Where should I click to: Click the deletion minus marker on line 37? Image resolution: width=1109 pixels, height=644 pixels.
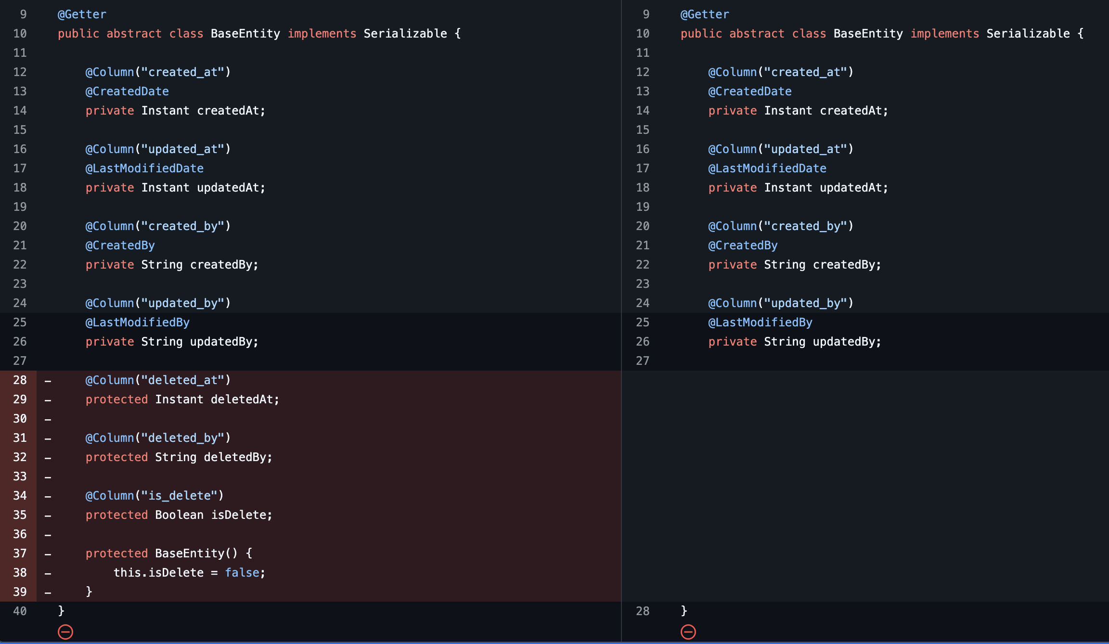tap(48, 554)
